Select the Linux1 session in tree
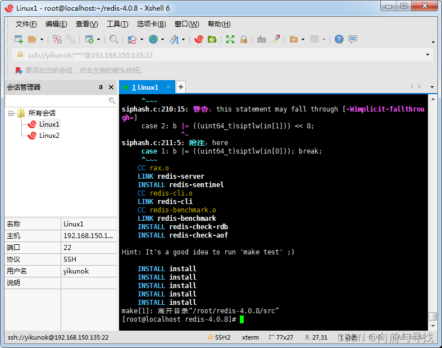442x348 pixels. click(49, 124)
